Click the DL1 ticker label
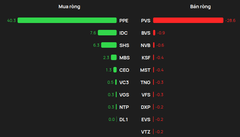Screen dimensions: 240x137 tap(123, 119)
